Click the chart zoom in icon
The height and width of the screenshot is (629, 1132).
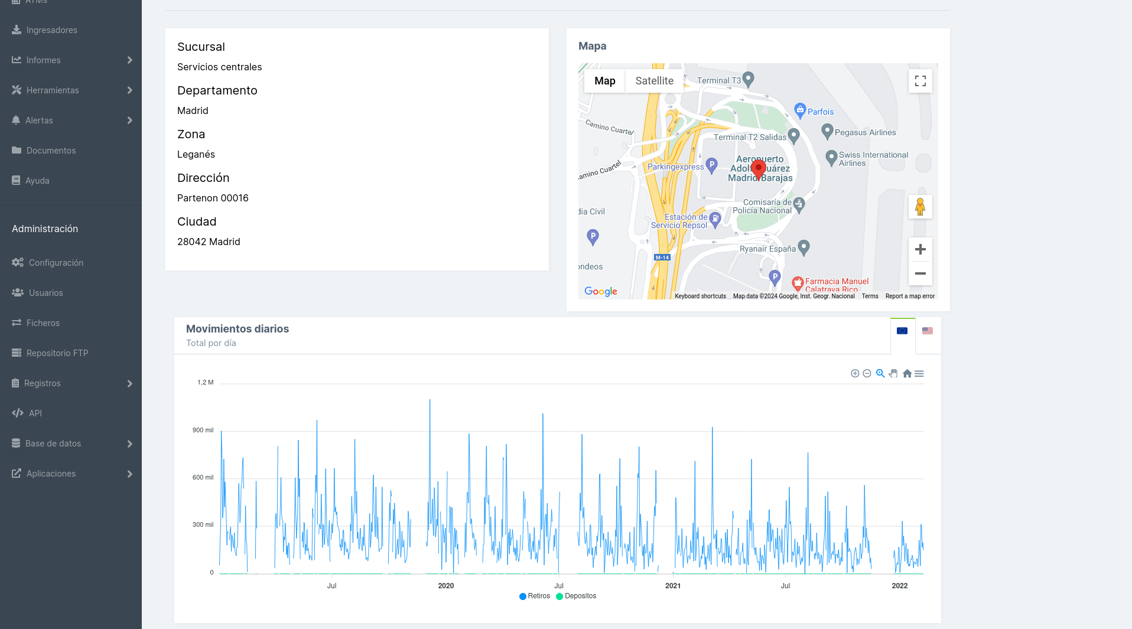(x=855, y=373)
